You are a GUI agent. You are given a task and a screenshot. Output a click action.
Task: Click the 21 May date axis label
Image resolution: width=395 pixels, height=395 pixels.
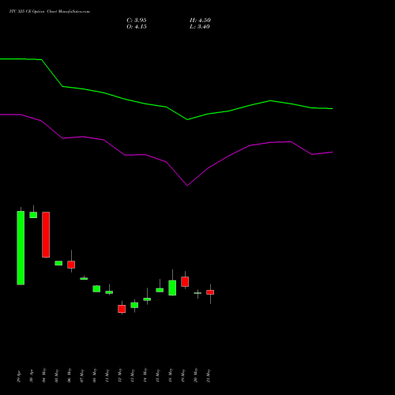coord(209,376)
